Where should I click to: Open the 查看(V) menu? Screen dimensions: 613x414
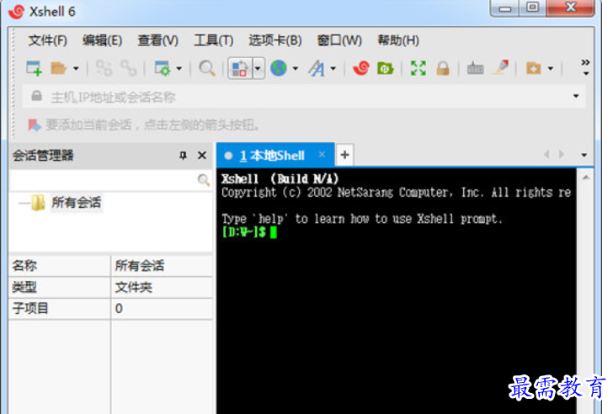click(158, 40)
